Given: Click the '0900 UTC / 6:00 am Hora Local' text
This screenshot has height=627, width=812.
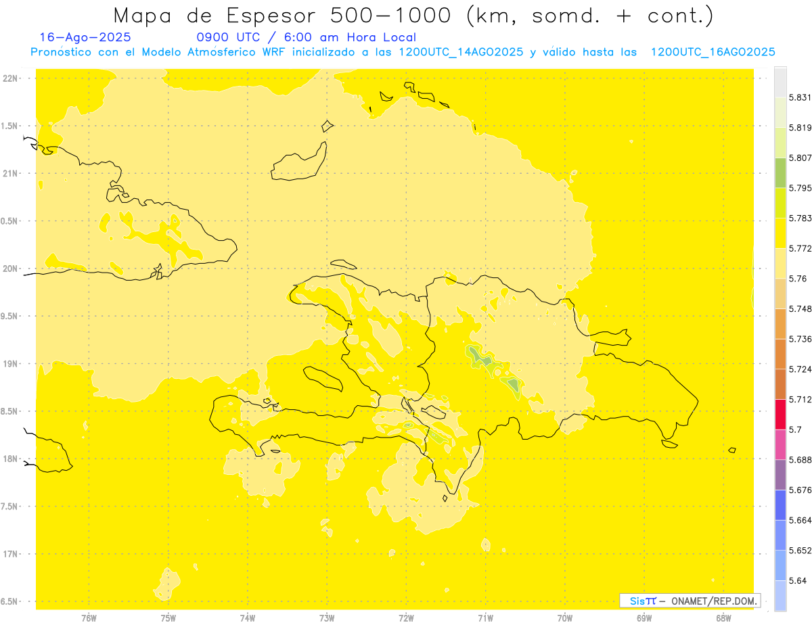Looking at the screenshot, I should pyautogui.click(x=306, y=37).
